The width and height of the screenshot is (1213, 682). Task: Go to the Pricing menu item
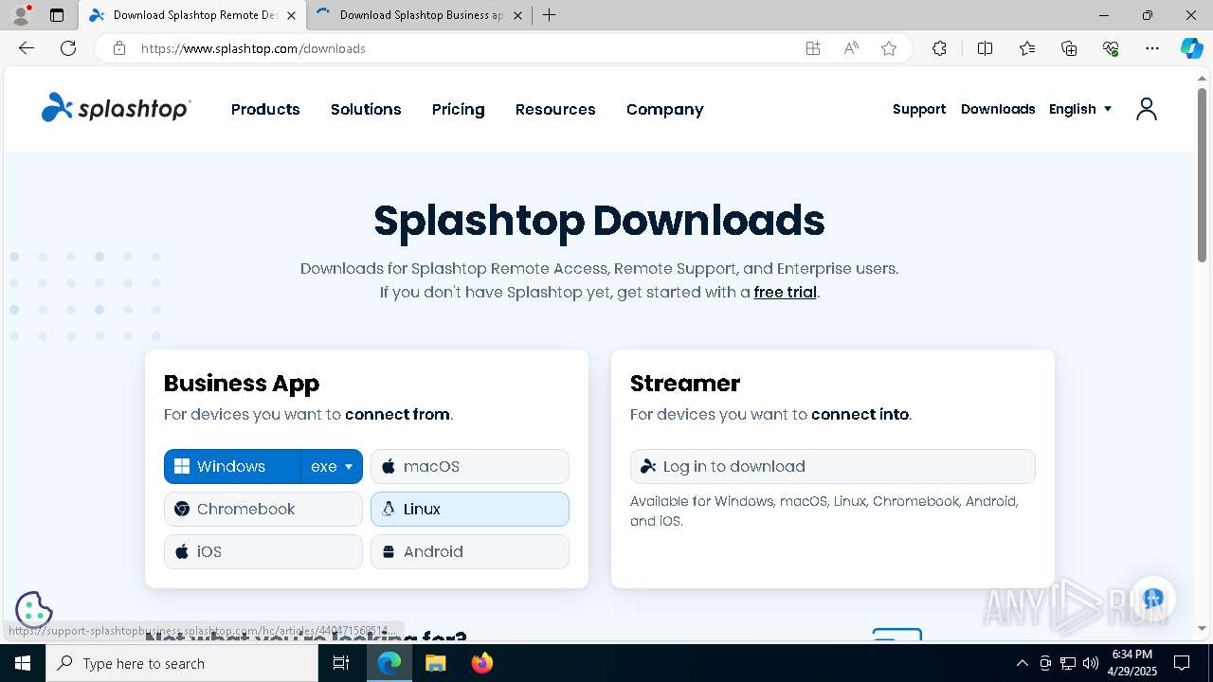(x=458, y=109)
